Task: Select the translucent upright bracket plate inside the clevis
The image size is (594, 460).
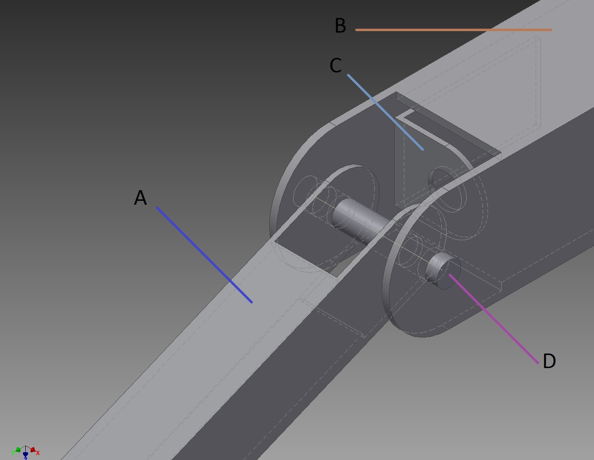Action: (418, 160)
